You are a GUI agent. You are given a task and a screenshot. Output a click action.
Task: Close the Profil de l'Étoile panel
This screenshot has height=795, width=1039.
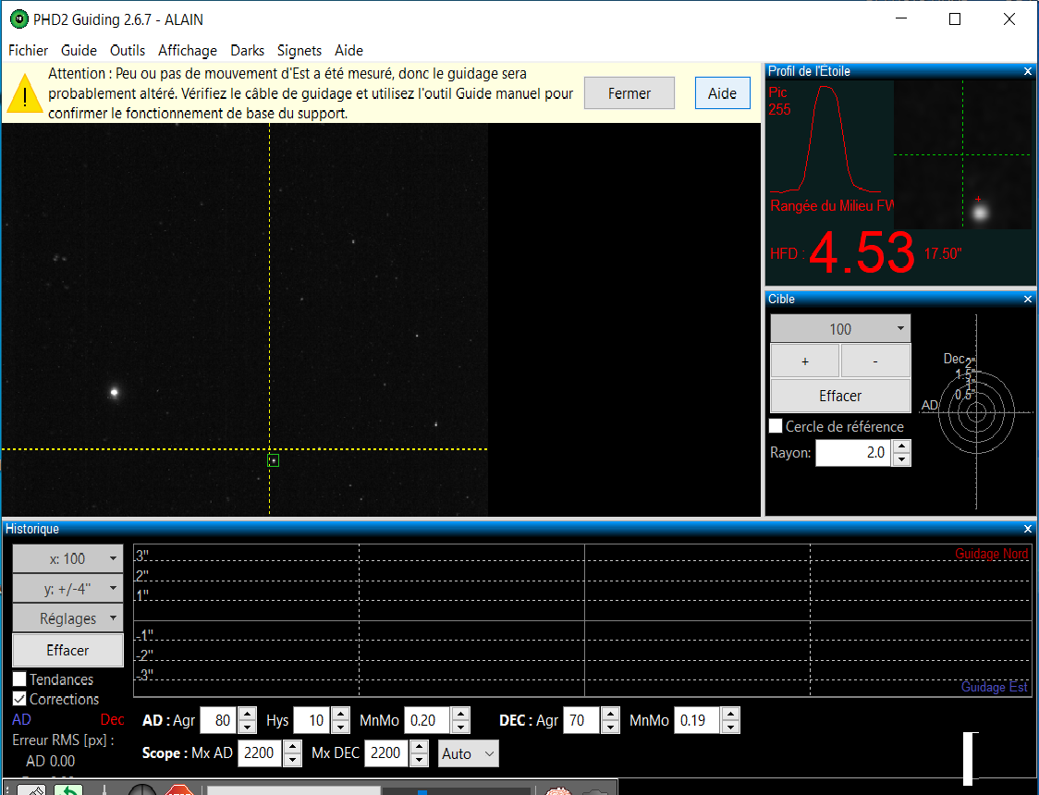[x=1028, y=71]
